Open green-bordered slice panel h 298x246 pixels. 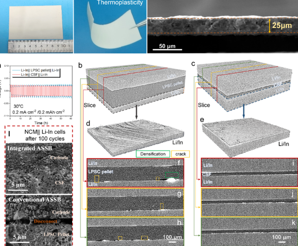point(135,232)
